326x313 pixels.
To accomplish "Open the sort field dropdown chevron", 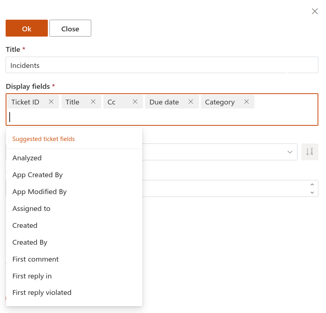I will 290,152.
